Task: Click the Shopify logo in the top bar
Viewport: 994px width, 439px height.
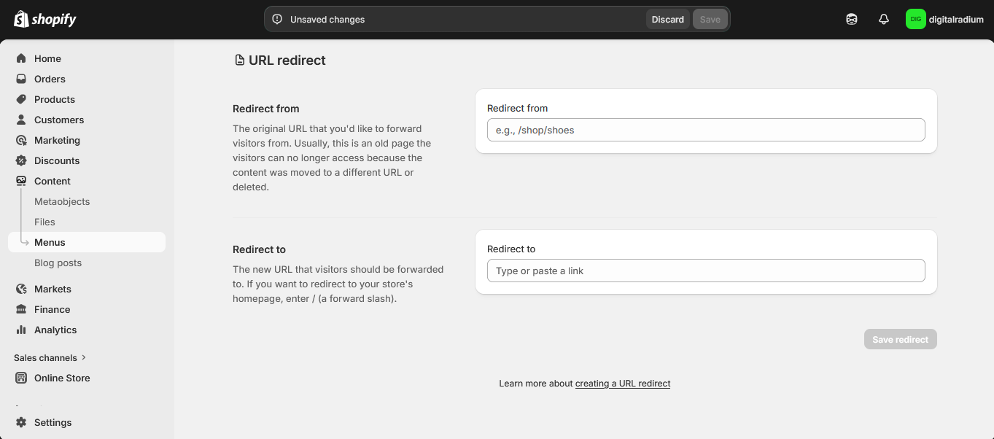Action: coord(45,19)
